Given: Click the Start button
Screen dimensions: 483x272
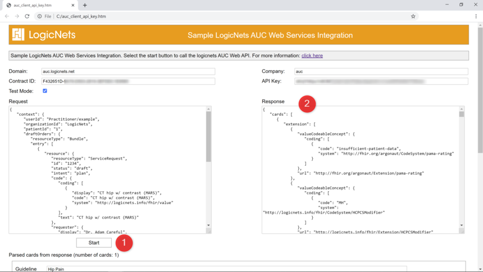Looking at the screenshot, I should [94, 243].
